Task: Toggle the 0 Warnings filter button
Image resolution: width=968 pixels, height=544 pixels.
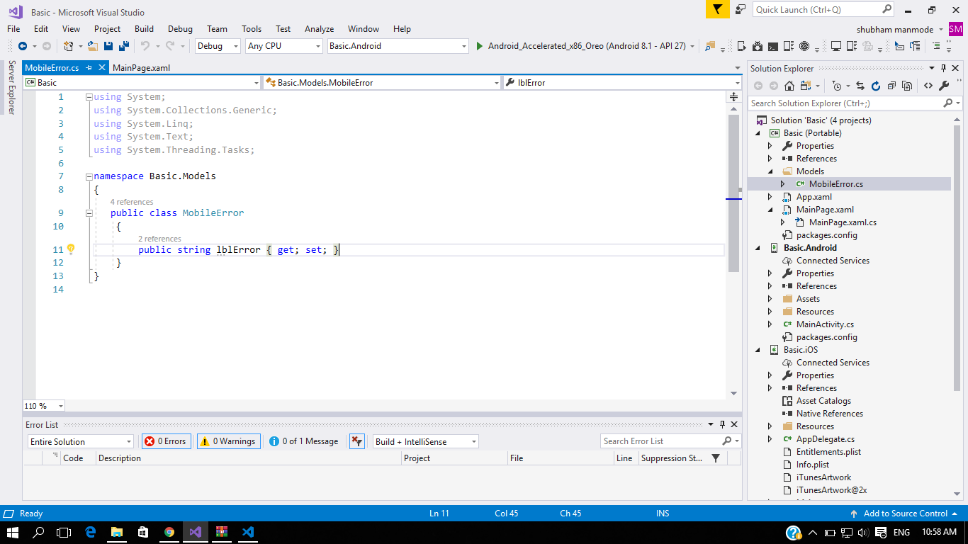Action: tap(228, 441)
